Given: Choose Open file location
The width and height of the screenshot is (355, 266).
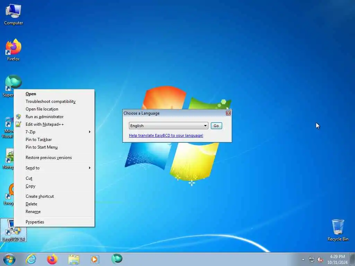Looking at the screenshot, I should coord(54,109).
